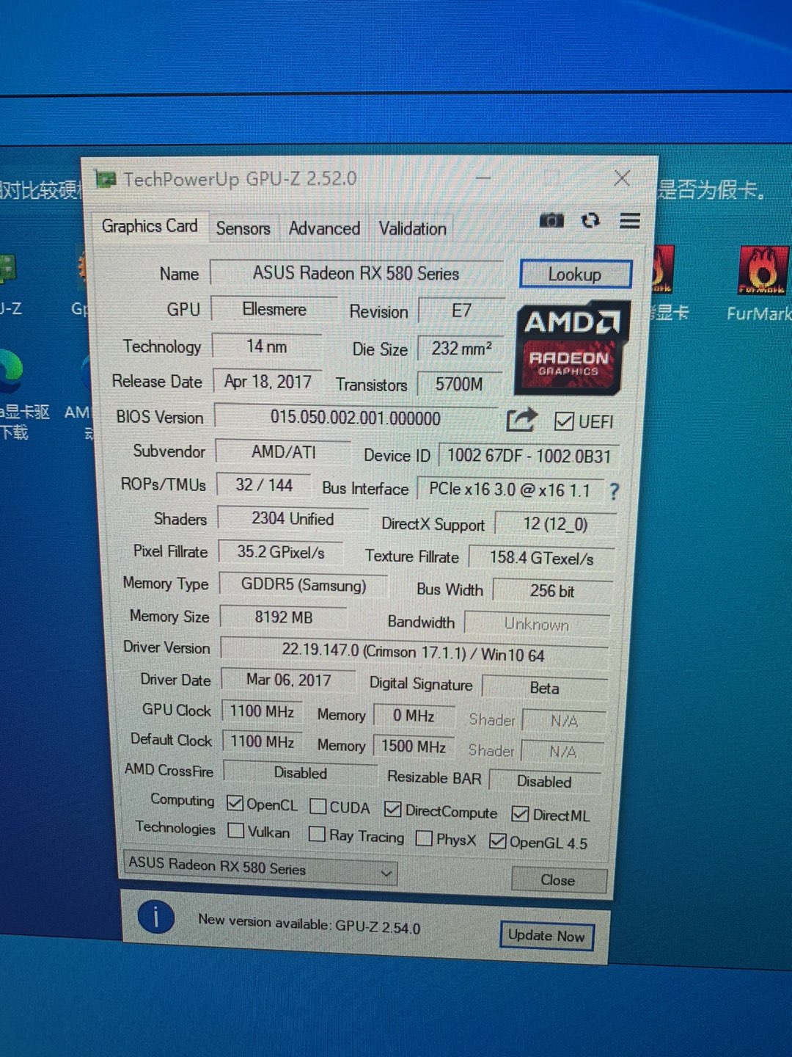792x1057 pixels.
Task: Click the Texture Fillrate 158.4 GTexel/s
Action: (x=541, y=559)
